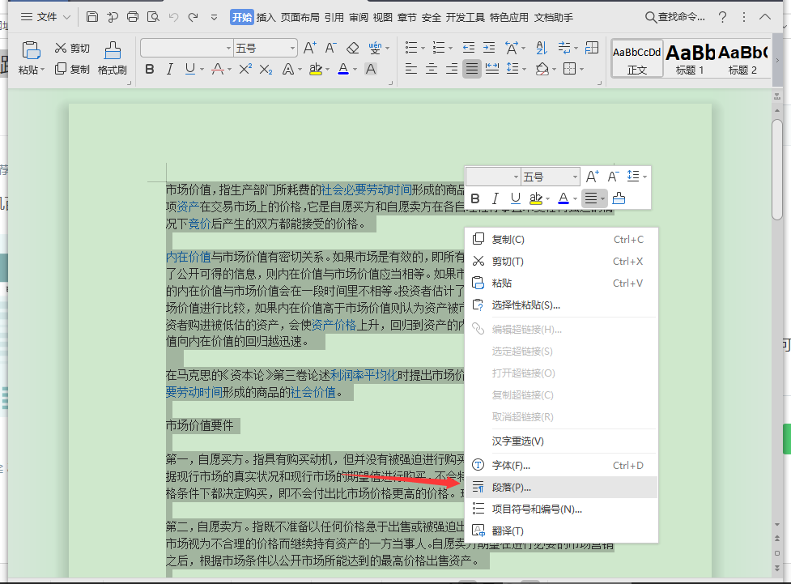Image resolution: width=791 pixels, height=584 pixels.
Task: Choose 复制(C) in the context menu
Action: [508, 240]
